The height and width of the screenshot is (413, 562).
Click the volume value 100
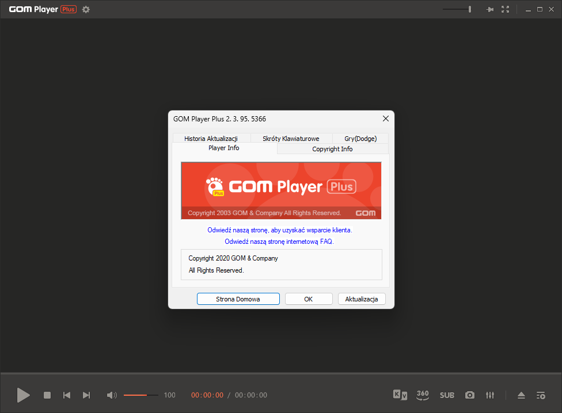click(169, 395)
